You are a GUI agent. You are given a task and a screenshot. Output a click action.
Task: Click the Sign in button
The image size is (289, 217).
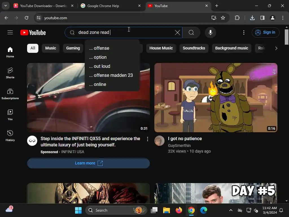click(x=266, y=32)
